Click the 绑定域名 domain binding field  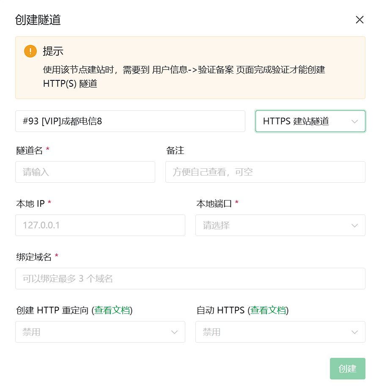click(190, 278)
